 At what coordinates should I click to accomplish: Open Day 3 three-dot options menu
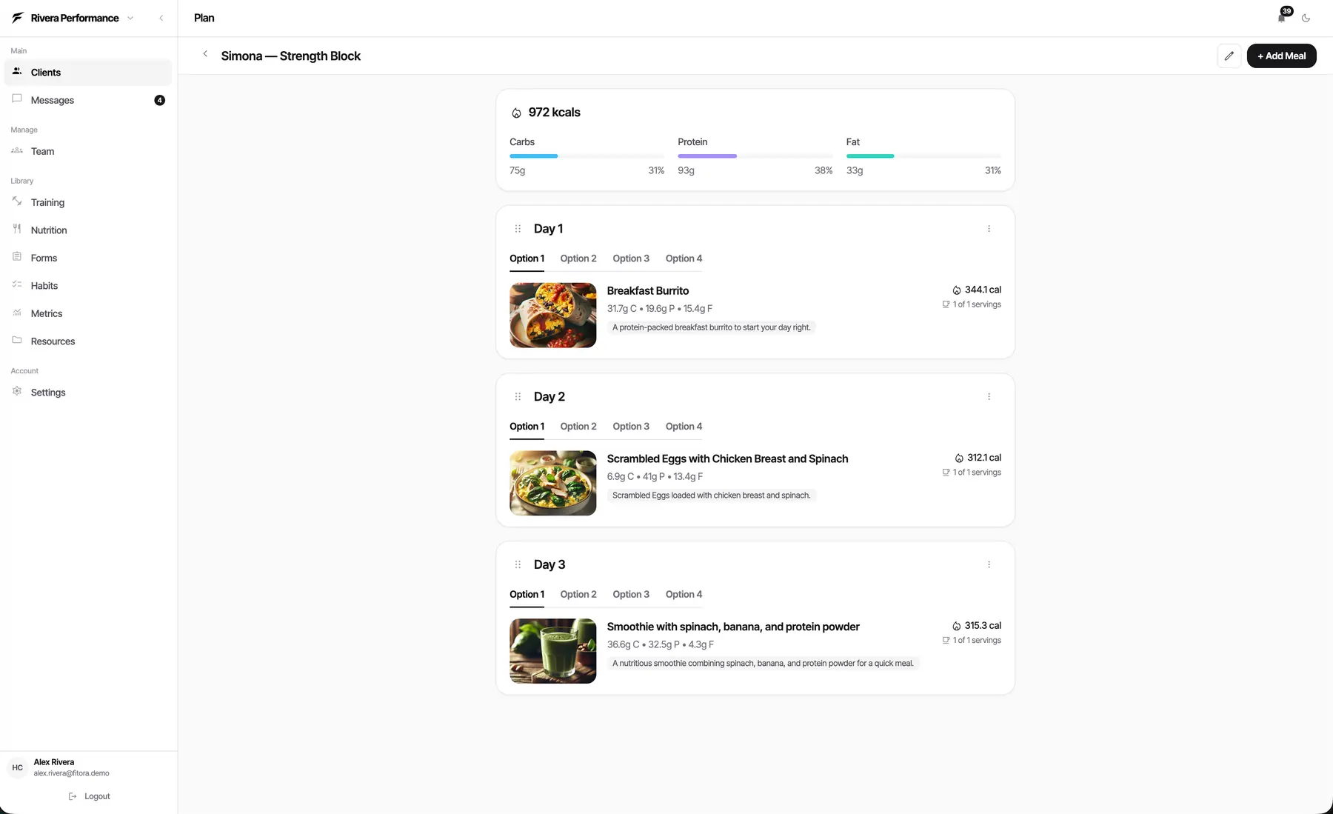989,564
